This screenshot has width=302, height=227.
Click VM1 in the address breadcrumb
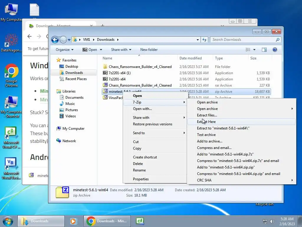[x=86, y=40]
